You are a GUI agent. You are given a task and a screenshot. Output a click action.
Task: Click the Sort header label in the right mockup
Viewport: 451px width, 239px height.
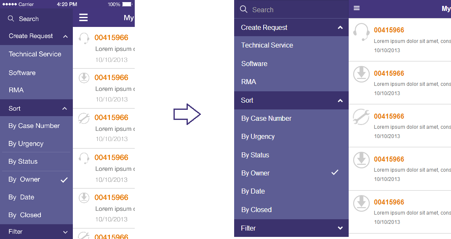point(247,100)
